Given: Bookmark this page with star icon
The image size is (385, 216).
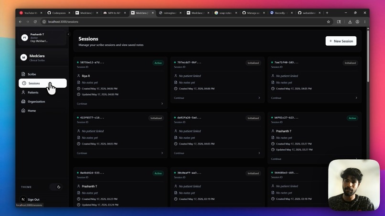Looking at the screenshot, I should 328,22.
